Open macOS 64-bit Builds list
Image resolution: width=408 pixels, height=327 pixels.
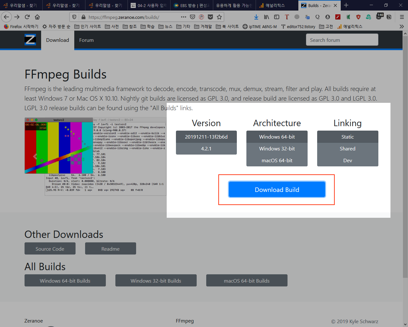coord(247,280)
